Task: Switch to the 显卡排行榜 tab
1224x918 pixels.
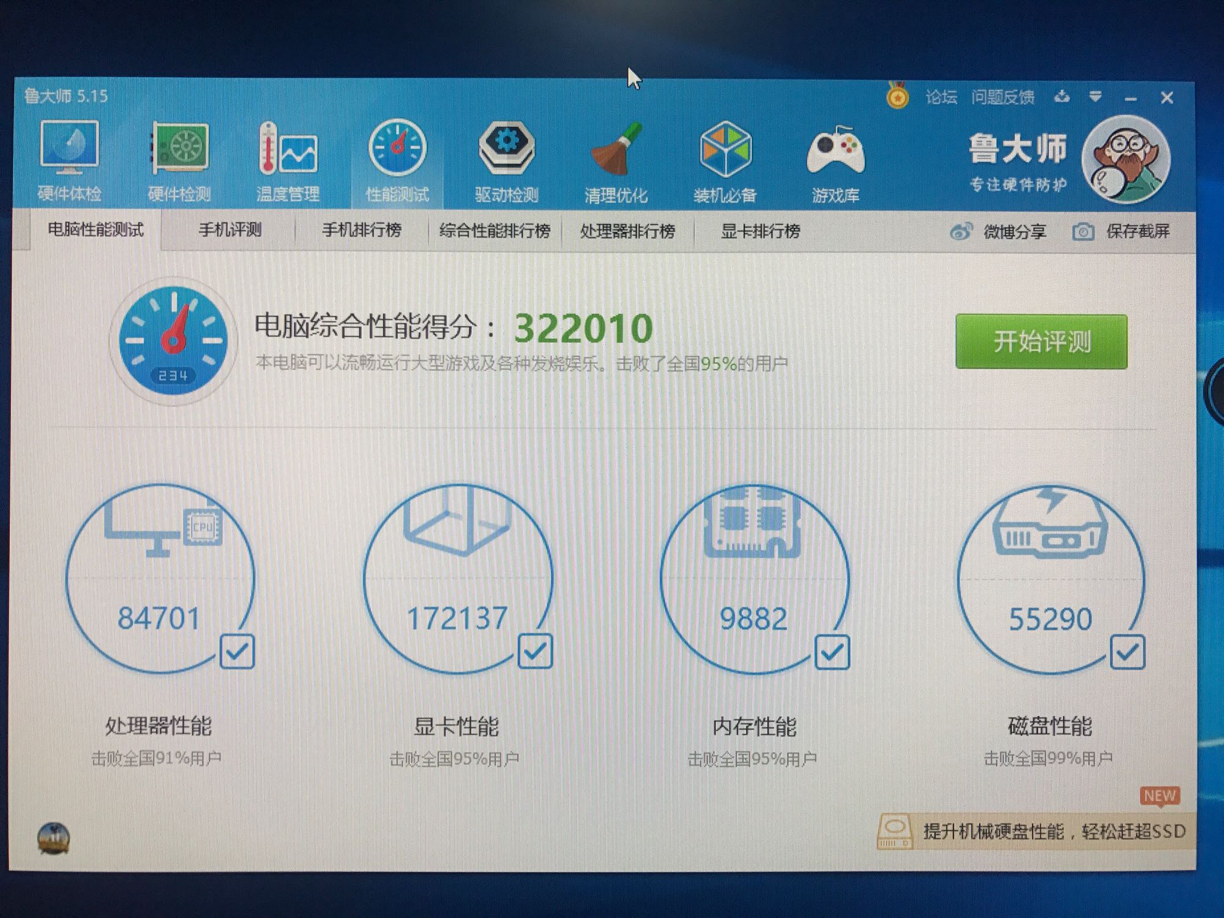Action: click(x=761, y=231)
